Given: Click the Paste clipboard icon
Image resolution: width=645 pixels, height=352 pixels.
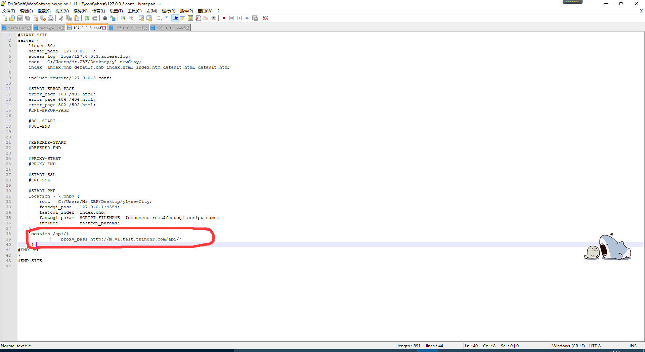Looking at the screenshot, I should [x=77, y=18].
